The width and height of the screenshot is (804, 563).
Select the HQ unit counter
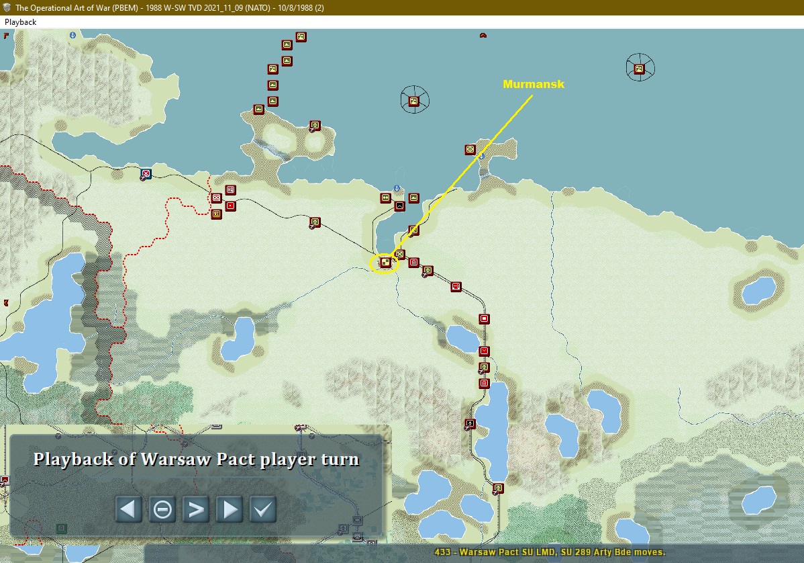231,190
